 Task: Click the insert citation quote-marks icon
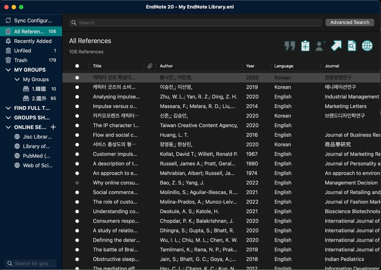(290, 46)
